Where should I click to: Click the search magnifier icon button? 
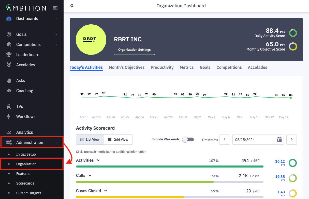point(72,6)
